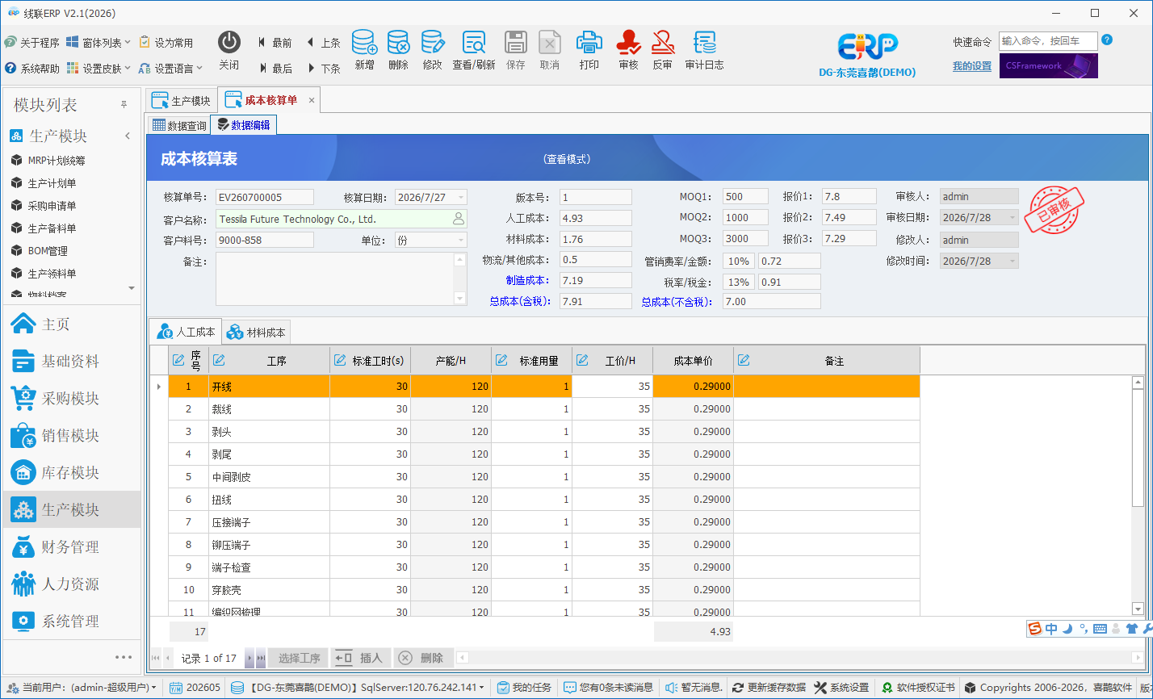The height and width of the screenshot is (699, 1153).
Task: Open the 核算日期 date dropdown
Action: pos(461,198)
